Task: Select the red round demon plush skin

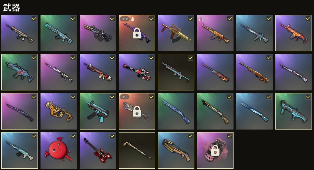Action: pos(58,150)
